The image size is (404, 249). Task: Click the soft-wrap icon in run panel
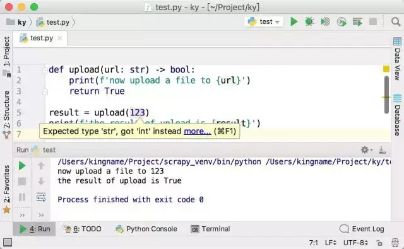point(41,197)
